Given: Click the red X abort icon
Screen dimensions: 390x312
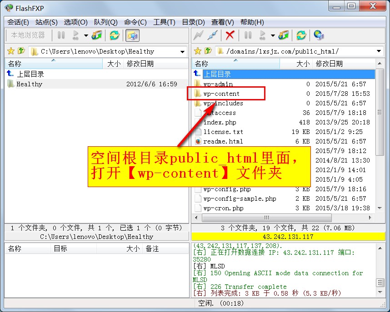Looking at the screenshot, I should coord(230,35).
